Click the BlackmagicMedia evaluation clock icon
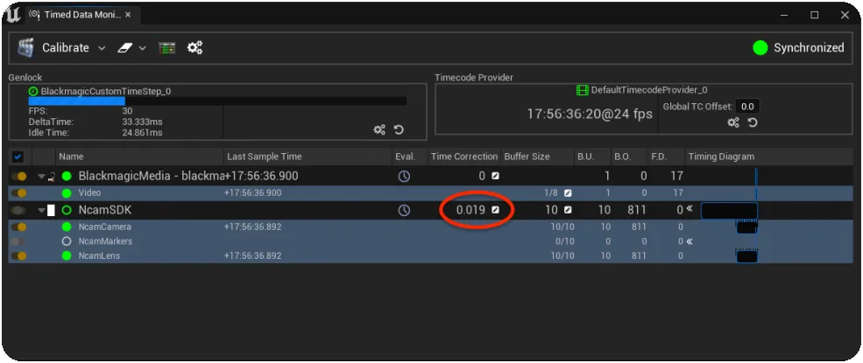This screenshot has width=863, height=363. click(x=404, y=177)
